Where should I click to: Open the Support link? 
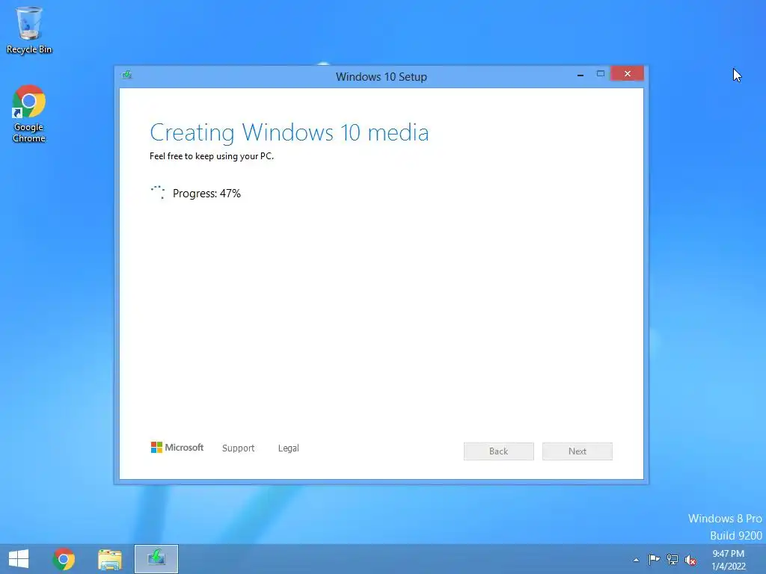(238, 448)
